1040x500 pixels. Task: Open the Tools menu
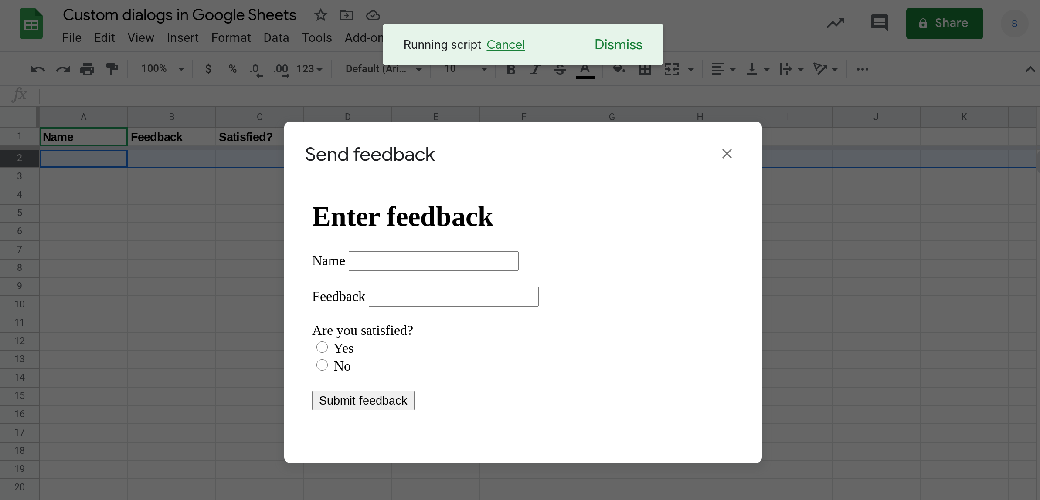[x=316, y=38]
